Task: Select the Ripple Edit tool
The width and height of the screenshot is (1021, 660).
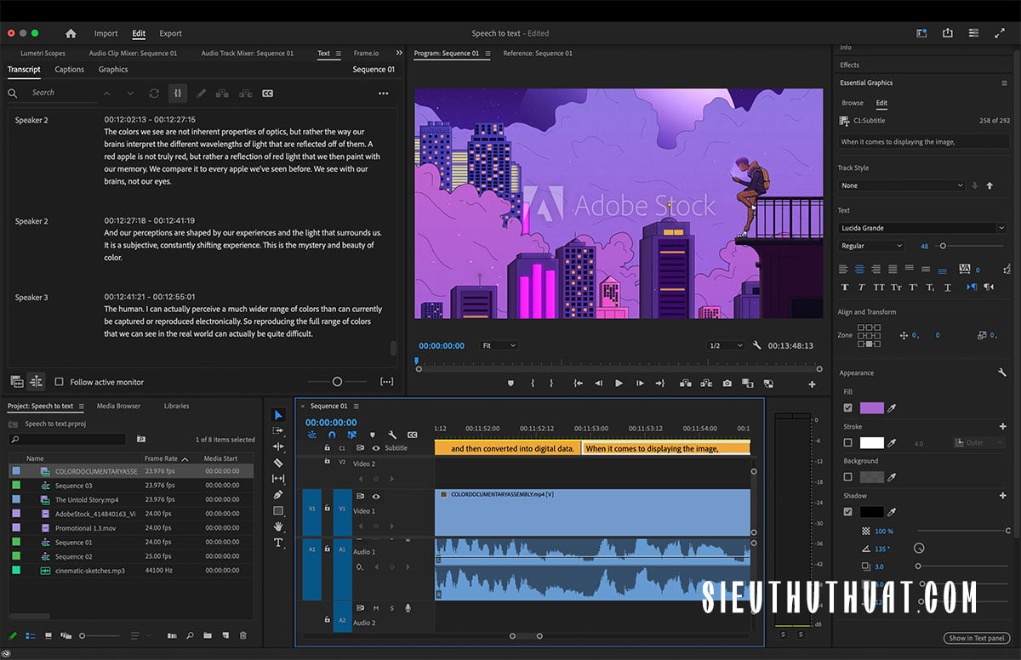Action: tap(278, 447)
